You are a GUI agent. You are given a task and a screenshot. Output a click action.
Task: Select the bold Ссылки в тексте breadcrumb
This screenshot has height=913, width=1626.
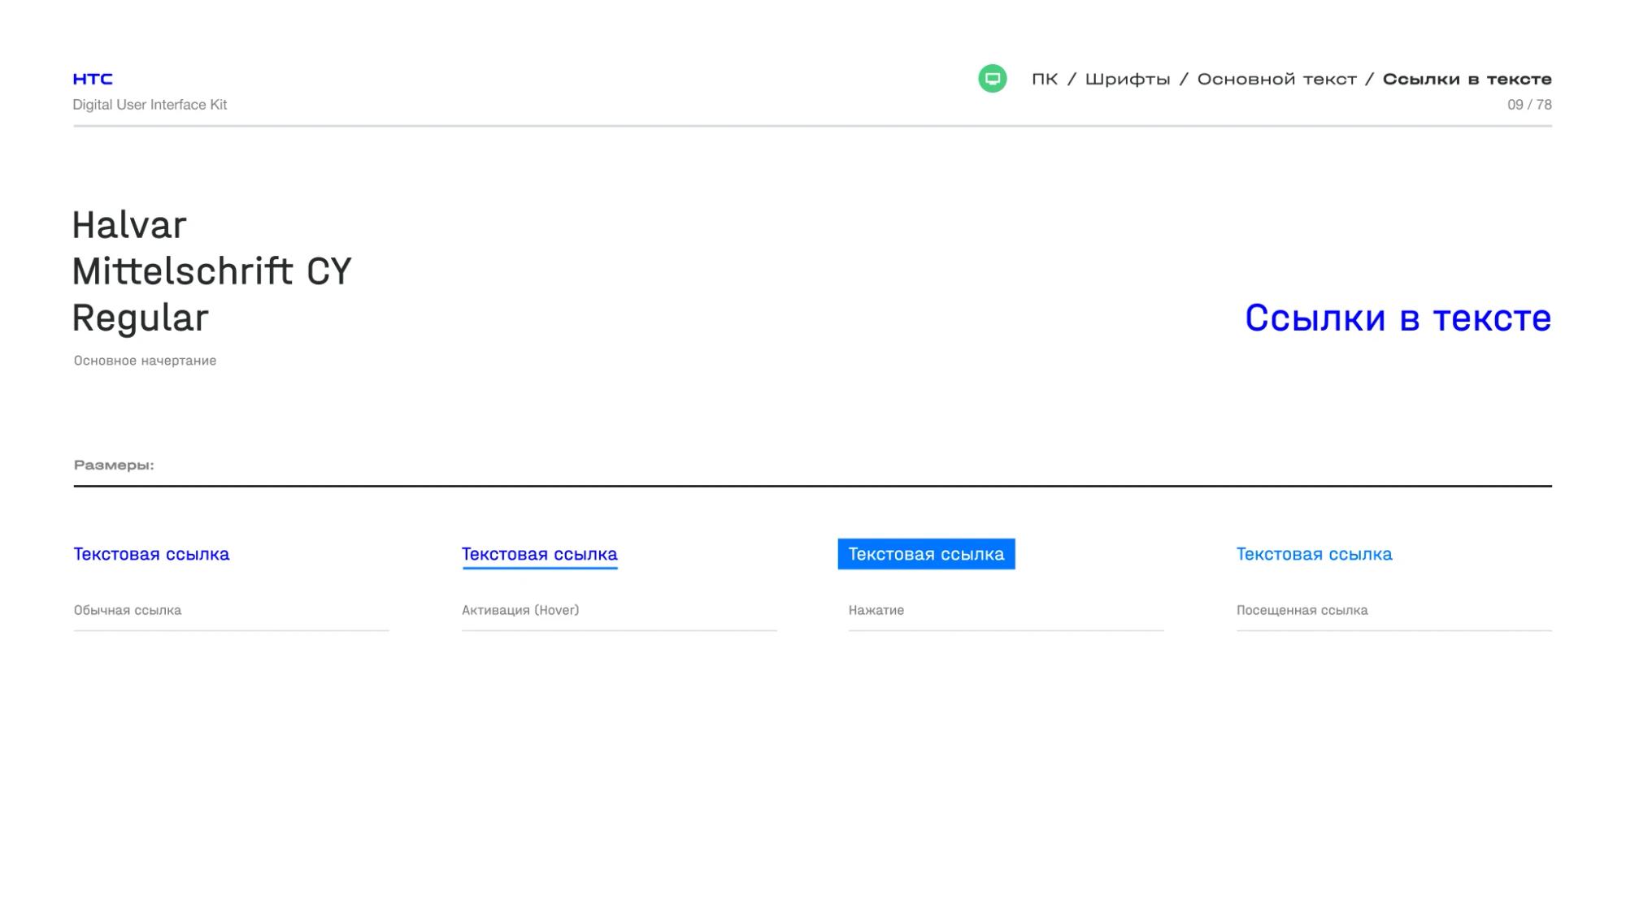tap(1467, 79)
